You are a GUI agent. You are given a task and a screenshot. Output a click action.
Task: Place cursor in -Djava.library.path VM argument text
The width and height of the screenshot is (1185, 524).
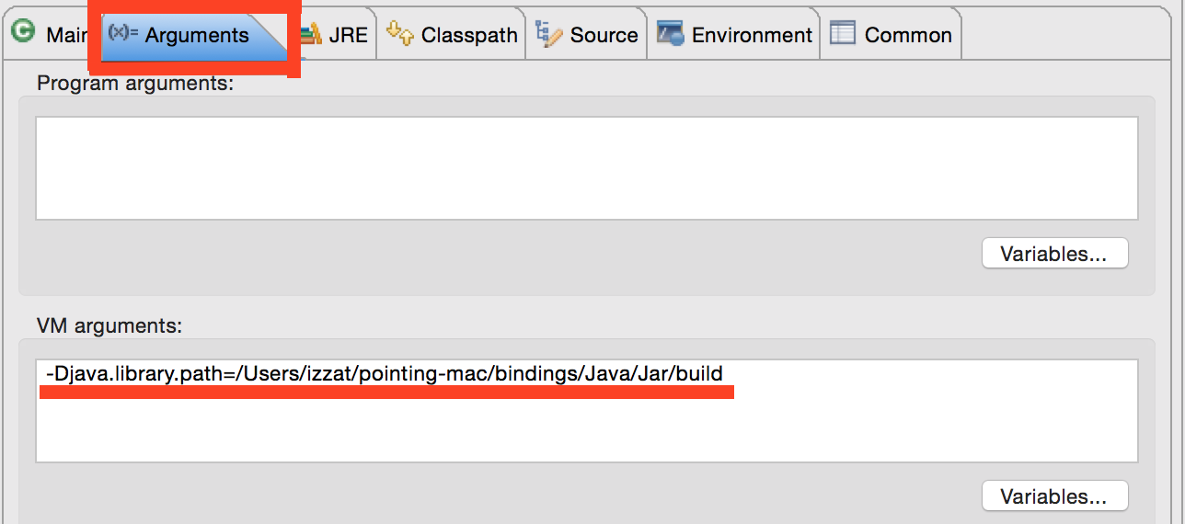coord(385,373)
